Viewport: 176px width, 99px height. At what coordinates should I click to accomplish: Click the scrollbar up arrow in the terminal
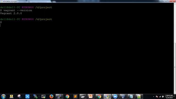[x=175, y=4]
